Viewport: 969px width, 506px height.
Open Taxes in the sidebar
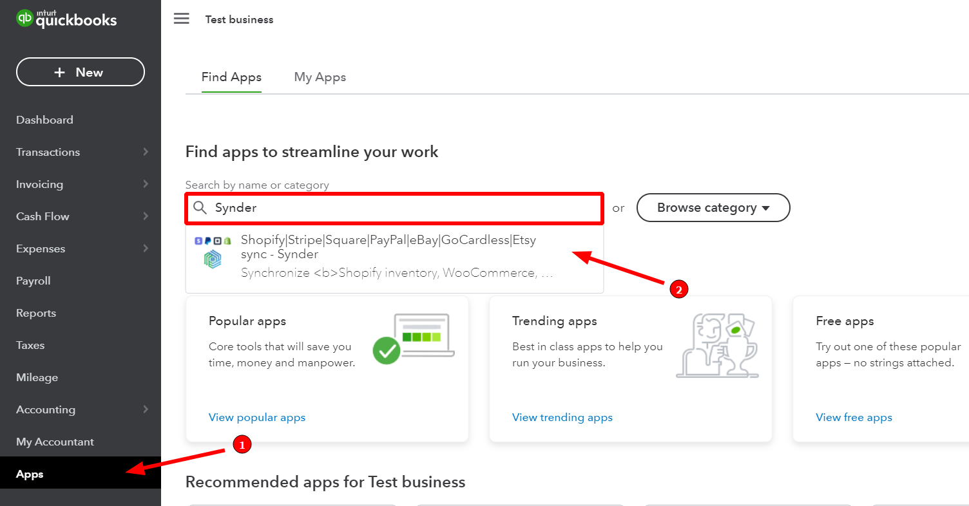tap(30, 345)
